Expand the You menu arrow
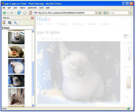The height and width of the screenshot is (112, 135). [54, 24]
